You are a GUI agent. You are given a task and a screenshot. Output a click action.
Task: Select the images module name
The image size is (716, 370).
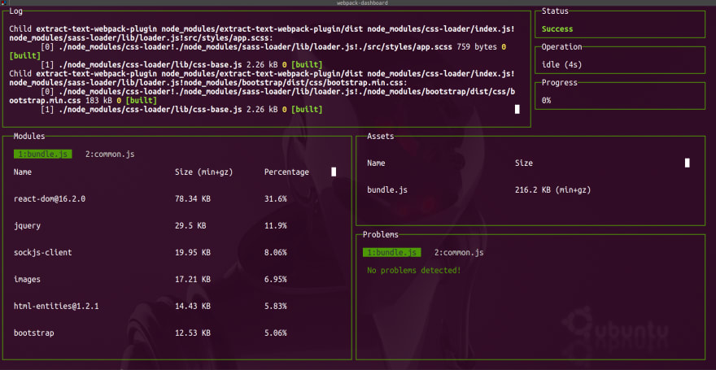point(27,279)
